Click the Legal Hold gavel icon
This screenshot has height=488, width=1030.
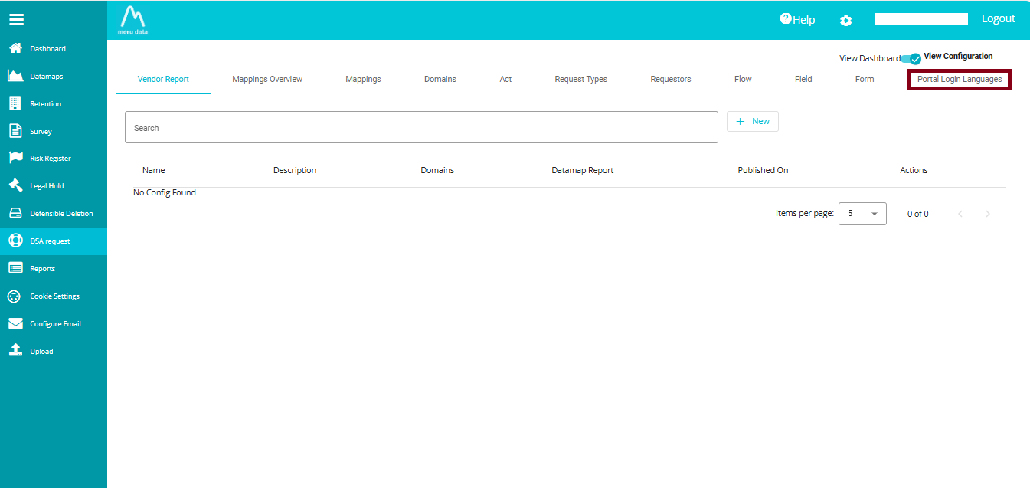tap(15, 185)
